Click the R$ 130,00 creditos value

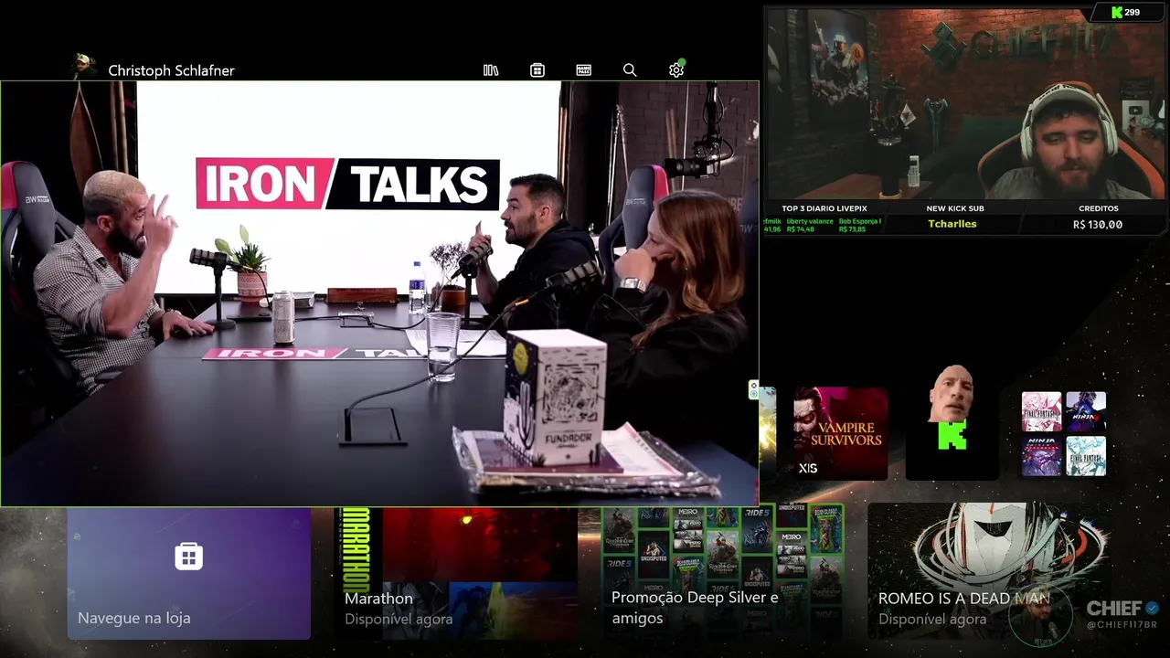coord(1098,224)
